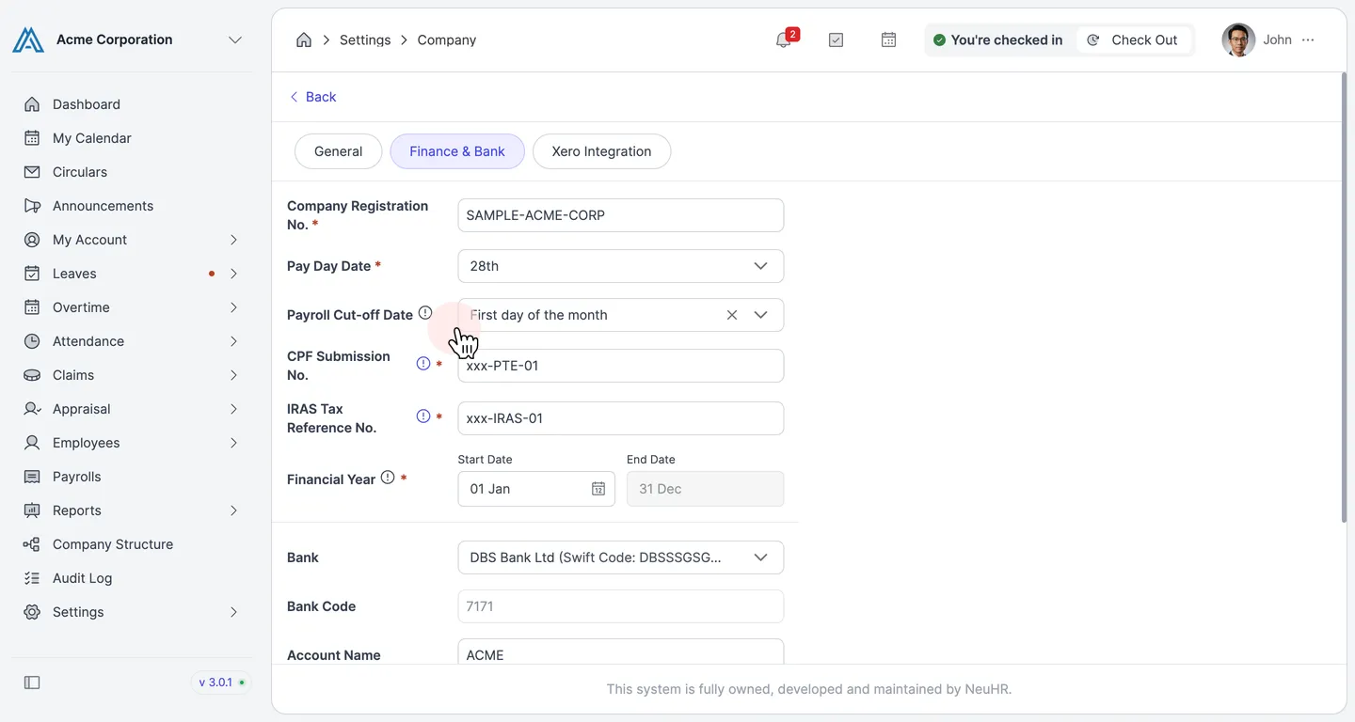Screen dimensions: 1355x722
Task: Click the Settings gear icon
Action: [x=32, y=612]
